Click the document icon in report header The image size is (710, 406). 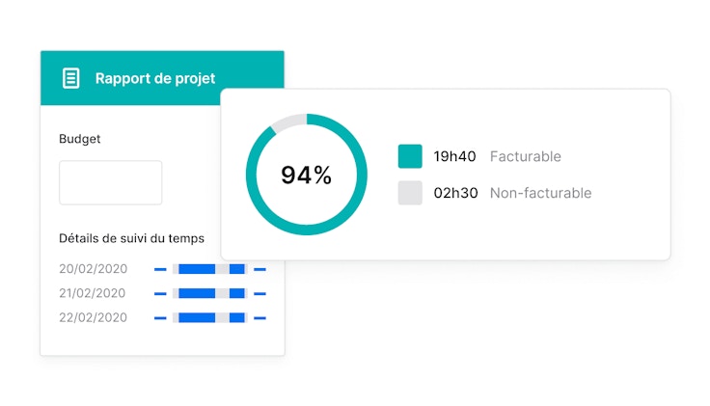point(70,78)
